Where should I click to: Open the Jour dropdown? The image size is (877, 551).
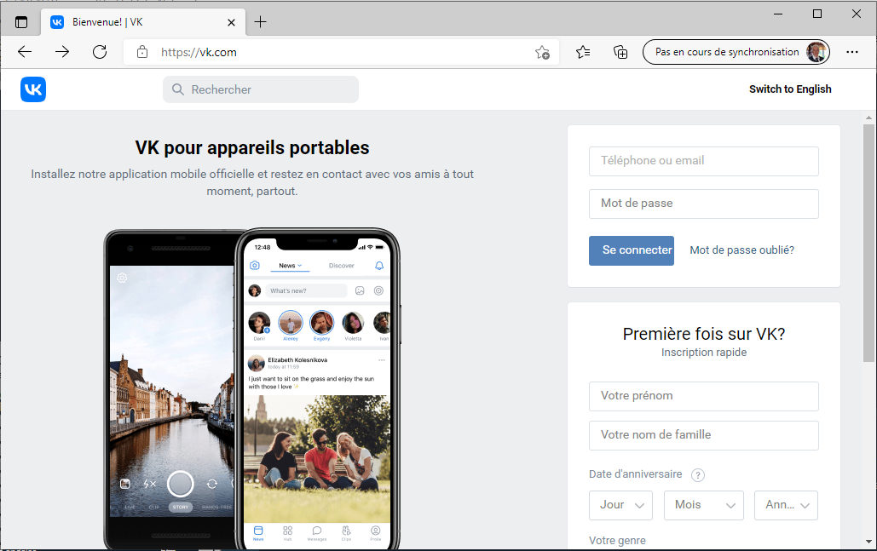click(620, 505)
